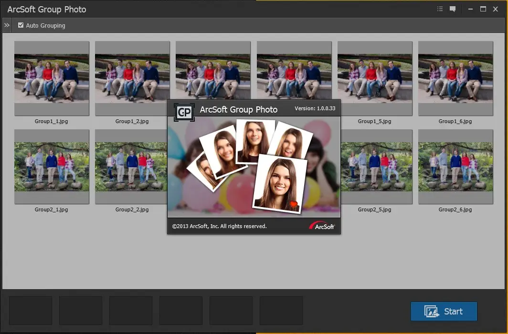This screenshot has height=334, width=508.
Task: Select the Group2_6.jpg thumbnail
Action: point(455,167)
